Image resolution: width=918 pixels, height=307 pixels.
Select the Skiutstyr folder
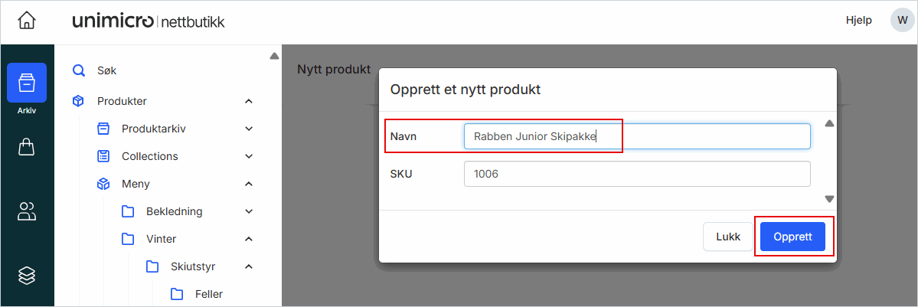[x=192, y=266]
